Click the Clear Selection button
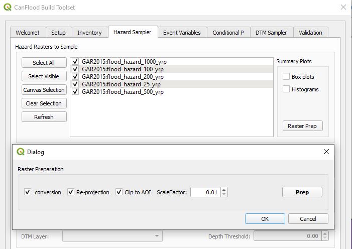Viewport: 352px width, 249px height. [x=44, y=103]
